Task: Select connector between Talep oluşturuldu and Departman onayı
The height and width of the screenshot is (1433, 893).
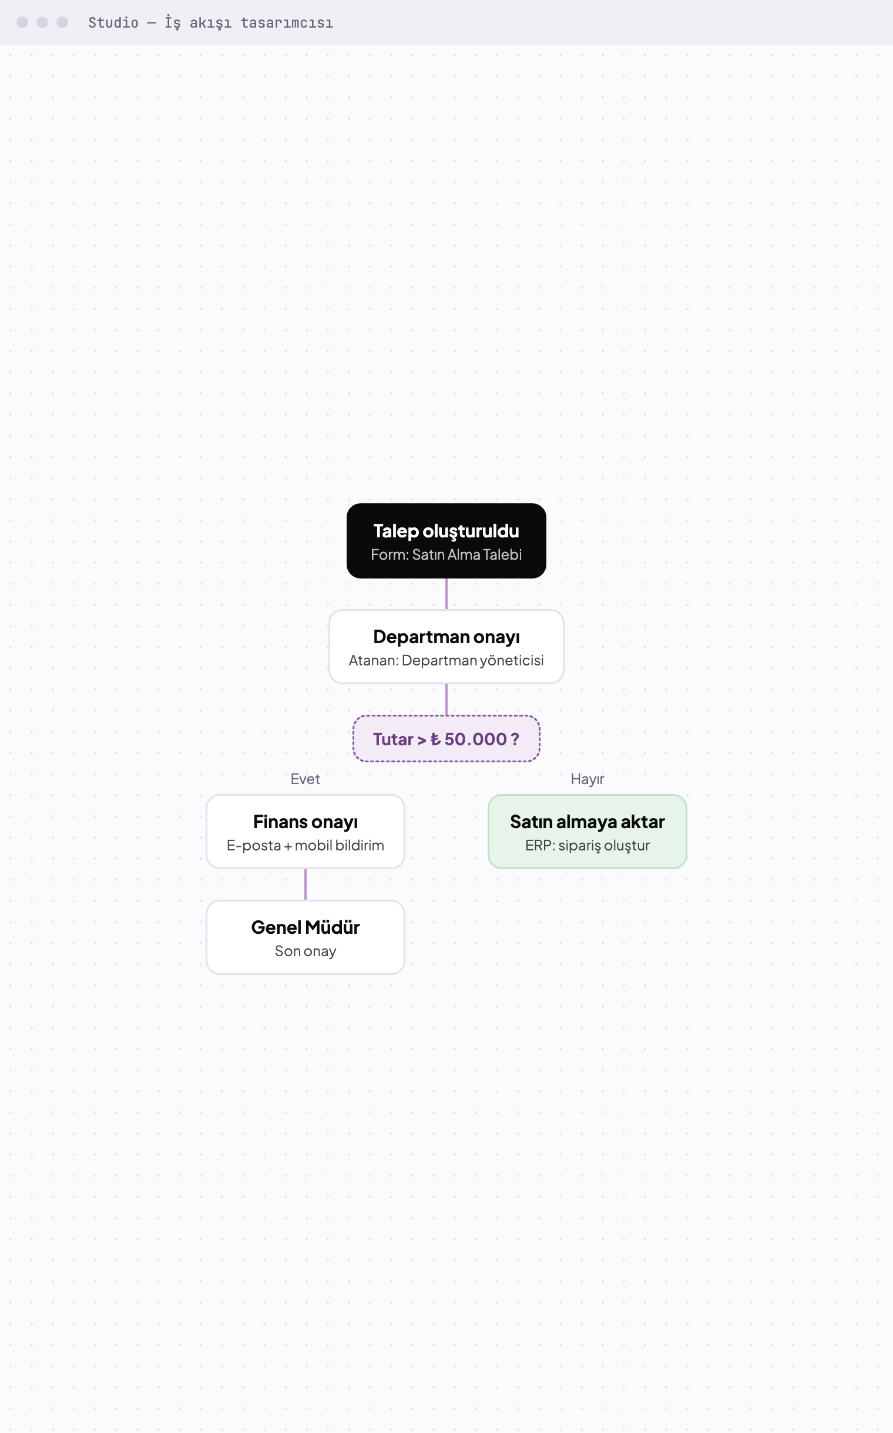Action: pos(446,594)
